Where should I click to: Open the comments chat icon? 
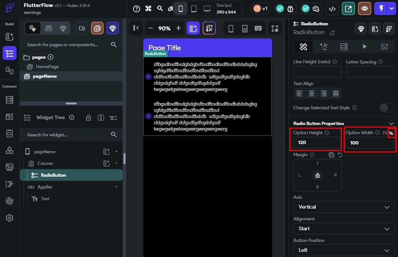(316, 9)
